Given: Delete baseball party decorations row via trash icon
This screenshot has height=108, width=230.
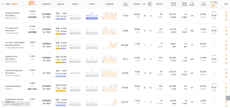Looking at the screenshot, I should coord(226,63).
